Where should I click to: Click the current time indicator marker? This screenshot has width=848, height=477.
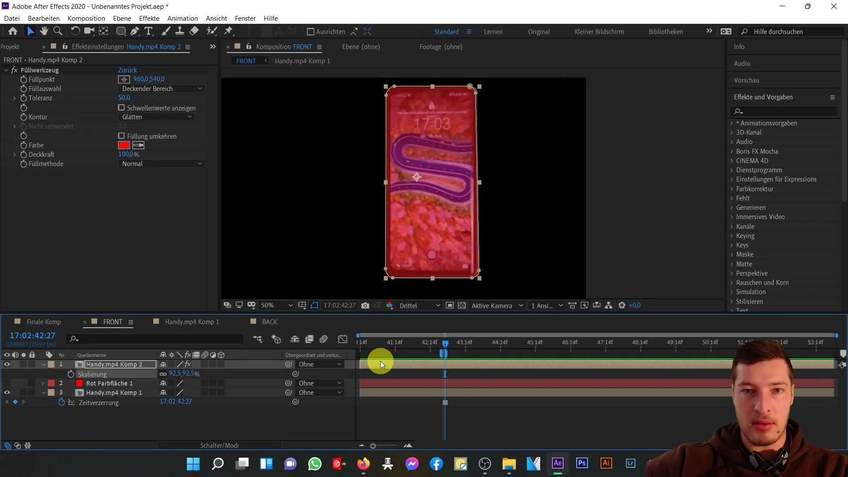(445, 343)
